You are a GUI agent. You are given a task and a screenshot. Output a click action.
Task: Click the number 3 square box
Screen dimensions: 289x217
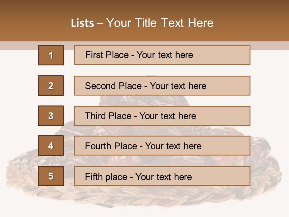point(51,116)
